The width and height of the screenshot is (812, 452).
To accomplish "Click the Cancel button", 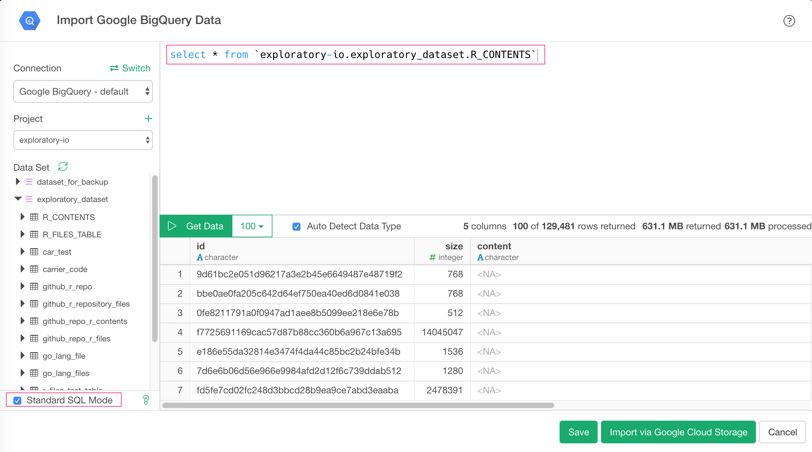I will [x=782, y=432].
